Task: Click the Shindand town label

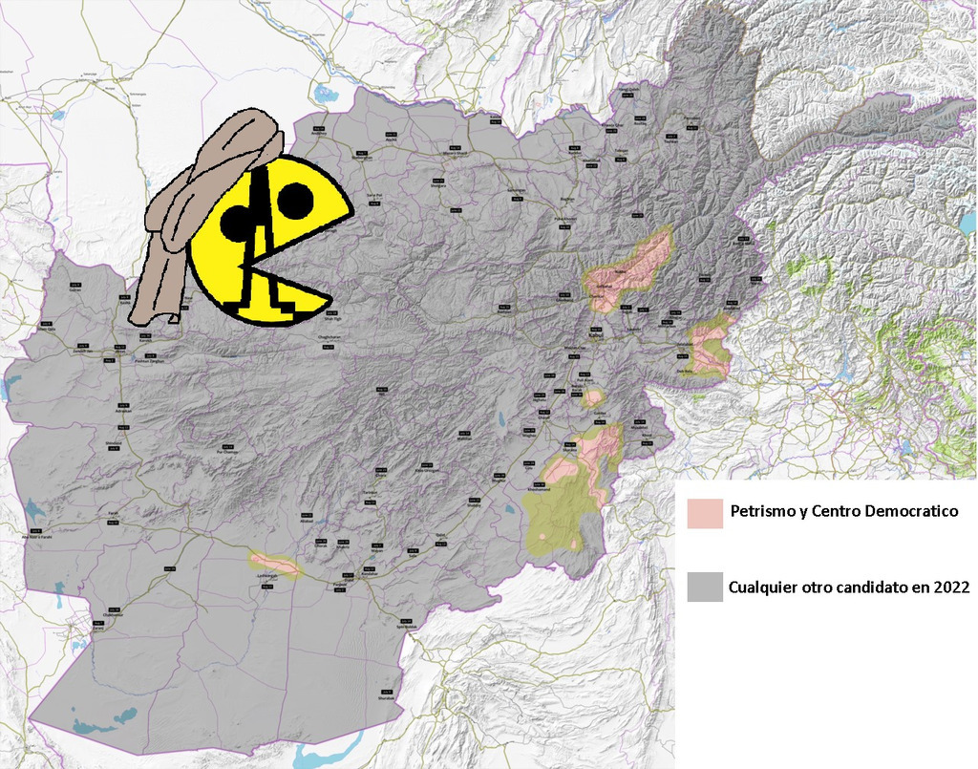Action: (x=111, y=442)
